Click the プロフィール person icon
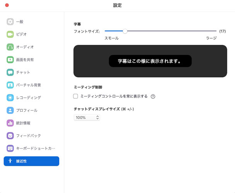The width and height of the screenshot is (235, 193). pos(10,110)
